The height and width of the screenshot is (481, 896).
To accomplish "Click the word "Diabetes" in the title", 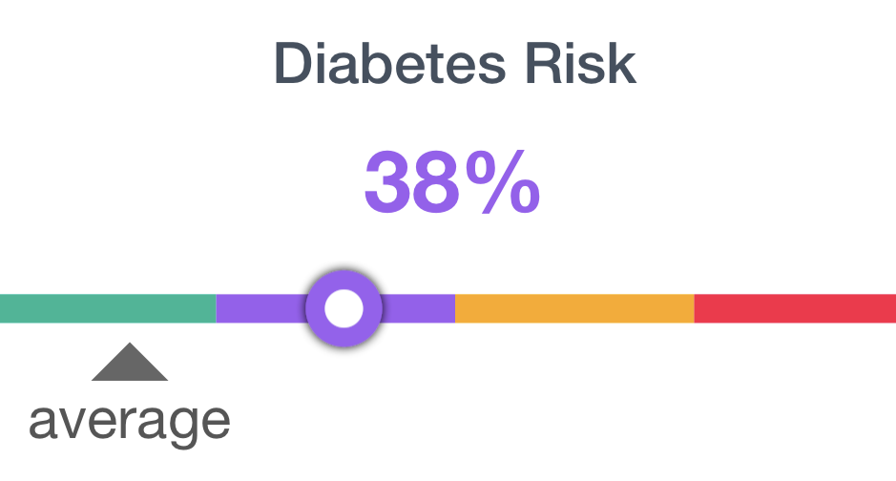I will [x=390, y=64].
